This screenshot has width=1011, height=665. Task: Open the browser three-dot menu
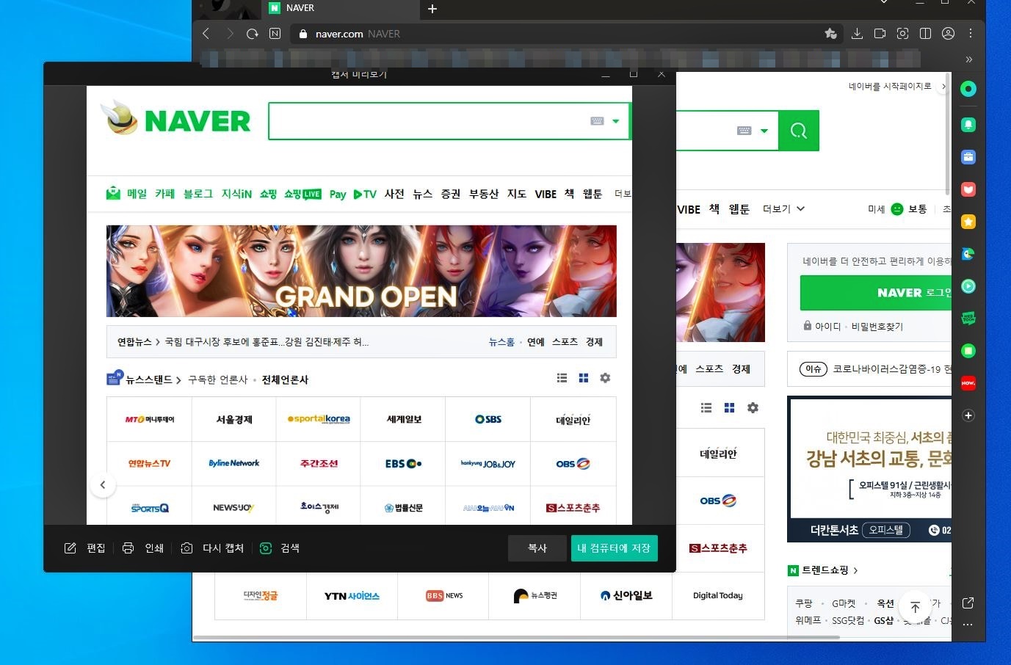point(971,34)
